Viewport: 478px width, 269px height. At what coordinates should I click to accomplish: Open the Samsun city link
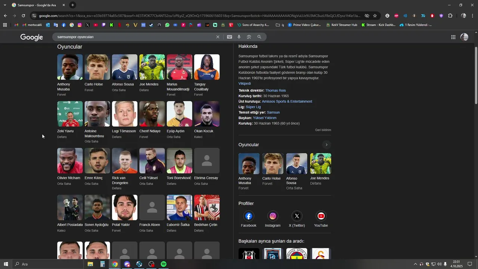273,112
